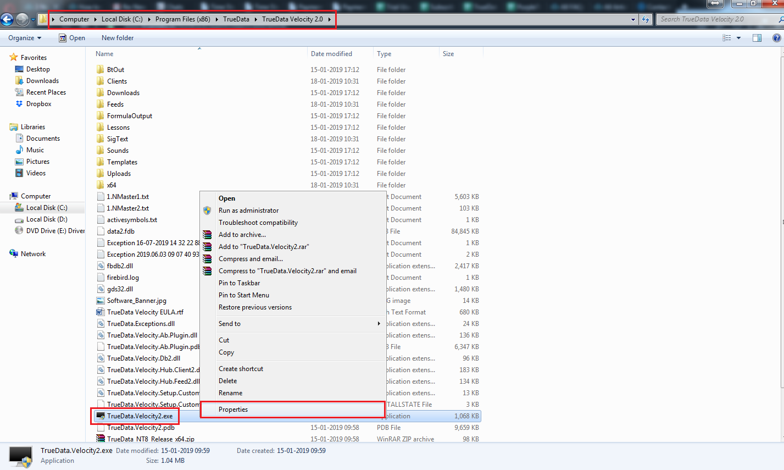
Task: Open the address bar history dropdown arrow
Action: [x=633, y=19]
